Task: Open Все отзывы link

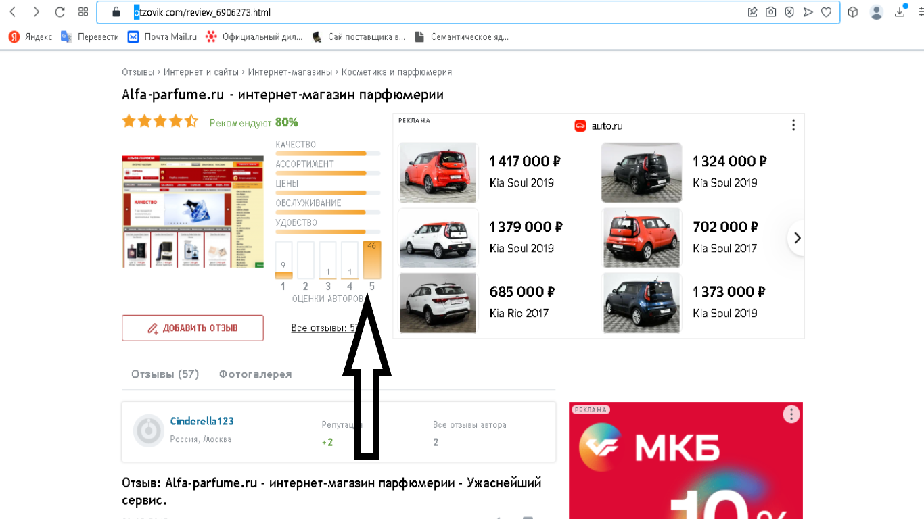Action: (325, 328)
